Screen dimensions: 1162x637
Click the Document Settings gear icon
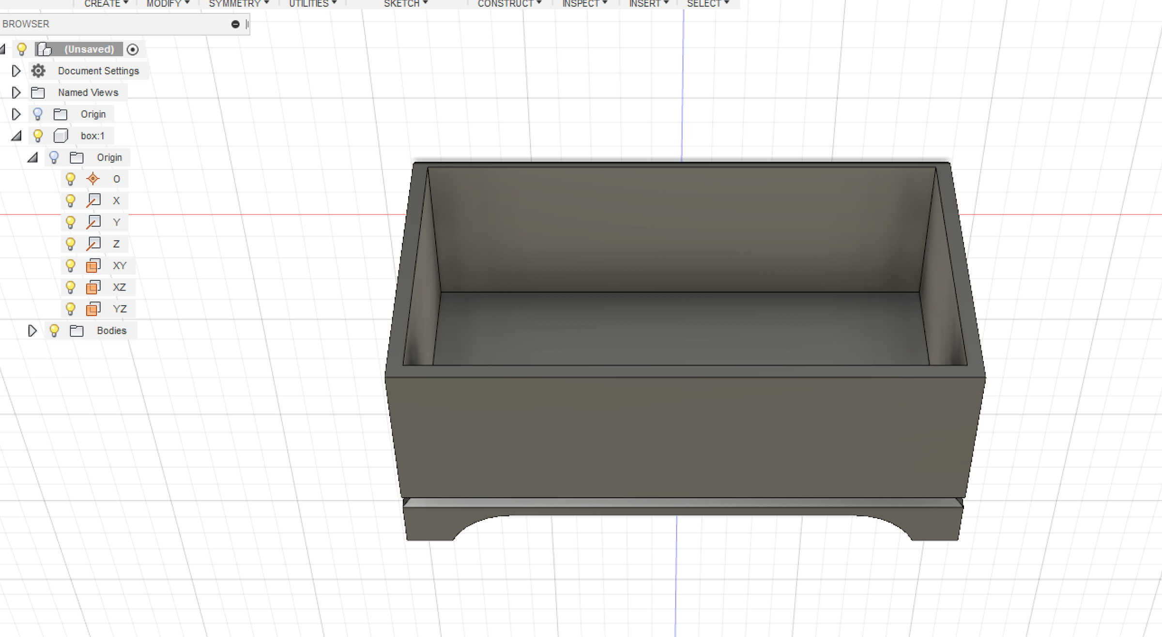tap(38, 71)
